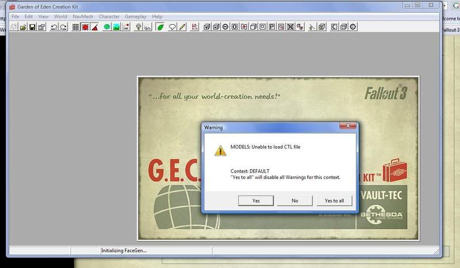This screenshot has width=460, height=268.
Task: Click the circled H toolbar icon
Action: 225,27
